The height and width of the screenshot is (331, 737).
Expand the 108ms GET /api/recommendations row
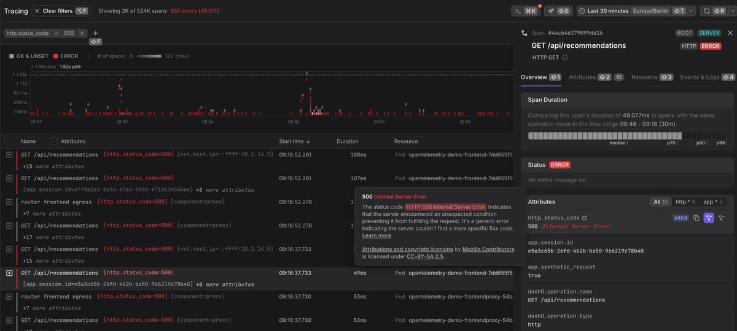9,154
